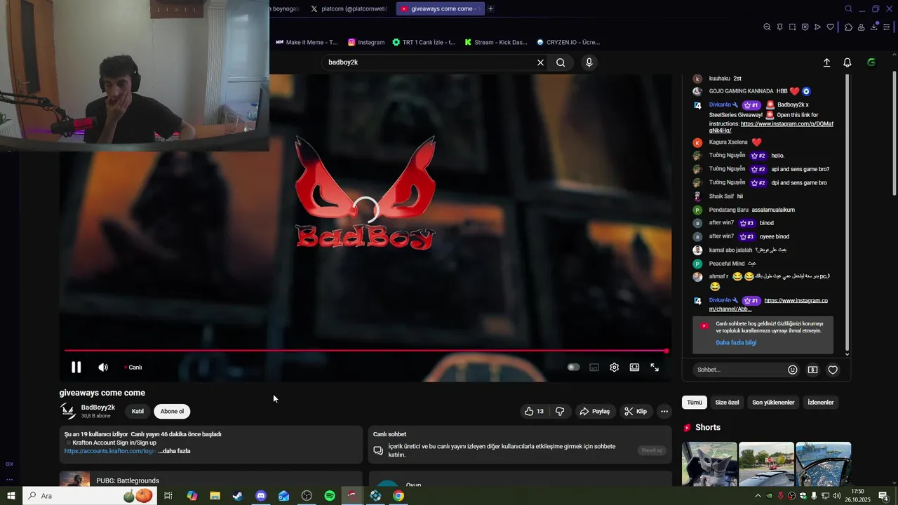Screen dimensions: 898x505
Task: Open bookmarks heart icon in toolbar
Action: [830, 27]
